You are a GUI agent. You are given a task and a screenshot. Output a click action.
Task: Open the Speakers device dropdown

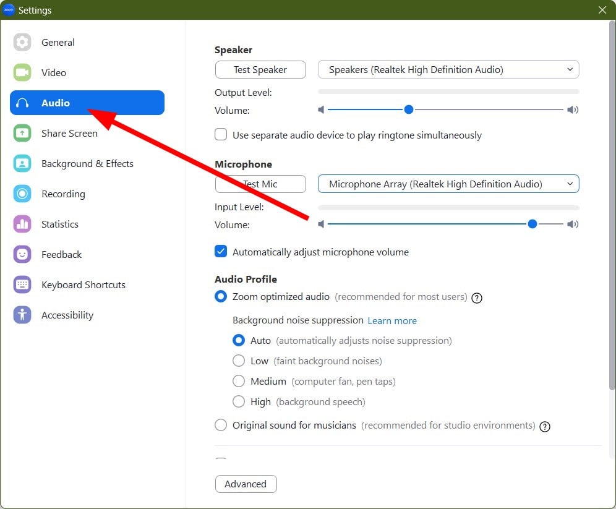point(448,69)
